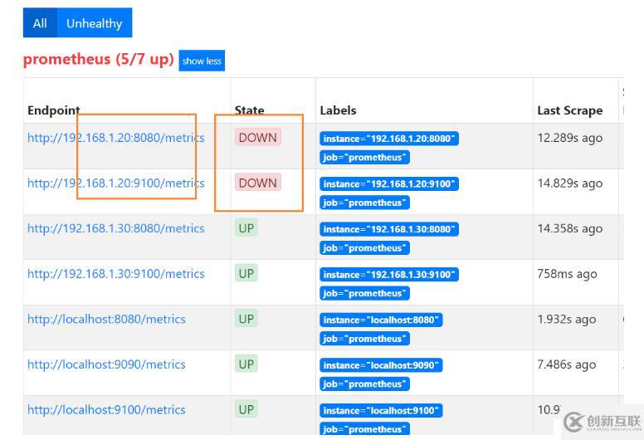Select the All filter button
Image resolution: width=644 pixels, height=440 pixels.
(x=40, y=22)
